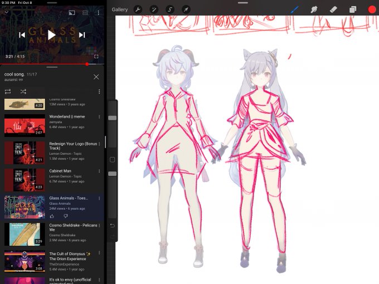The image size is (379, 284).
Task: Adjust brush opacity slider handle
Action: pos(113,174)
